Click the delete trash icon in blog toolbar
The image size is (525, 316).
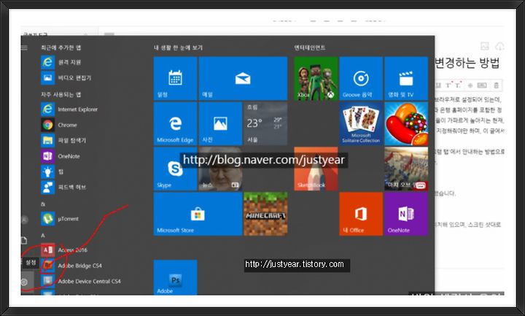(x=497, y=85)
